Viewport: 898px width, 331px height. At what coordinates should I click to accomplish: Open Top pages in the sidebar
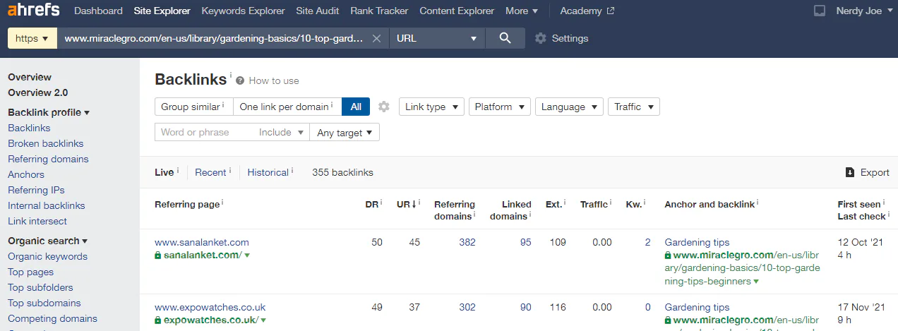point(30,272)
